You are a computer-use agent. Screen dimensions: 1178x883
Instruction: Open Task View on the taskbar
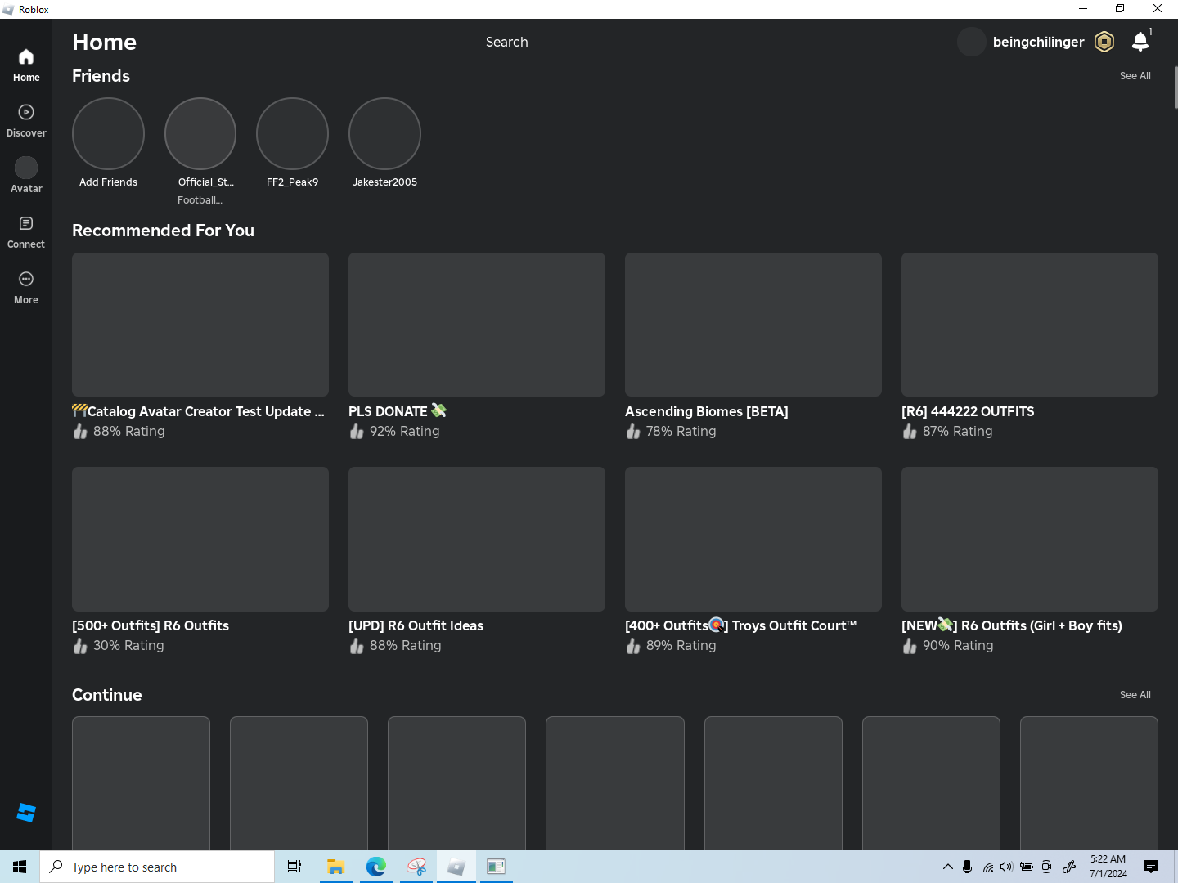(x=294, y=867)
